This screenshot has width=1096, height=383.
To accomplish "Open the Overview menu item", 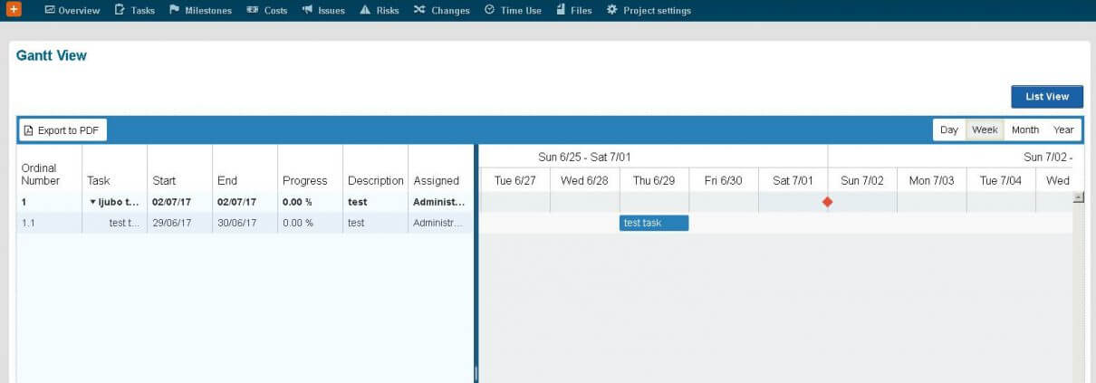I will tap(72, 11).
